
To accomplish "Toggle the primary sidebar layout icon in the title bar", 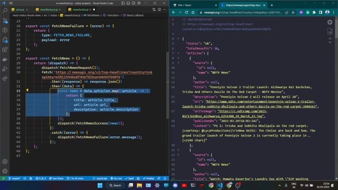I will click(x=123, y=3).
